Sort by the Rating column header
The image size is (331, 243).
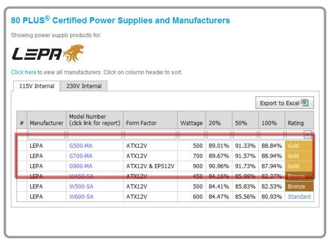[x=299, y=120]
